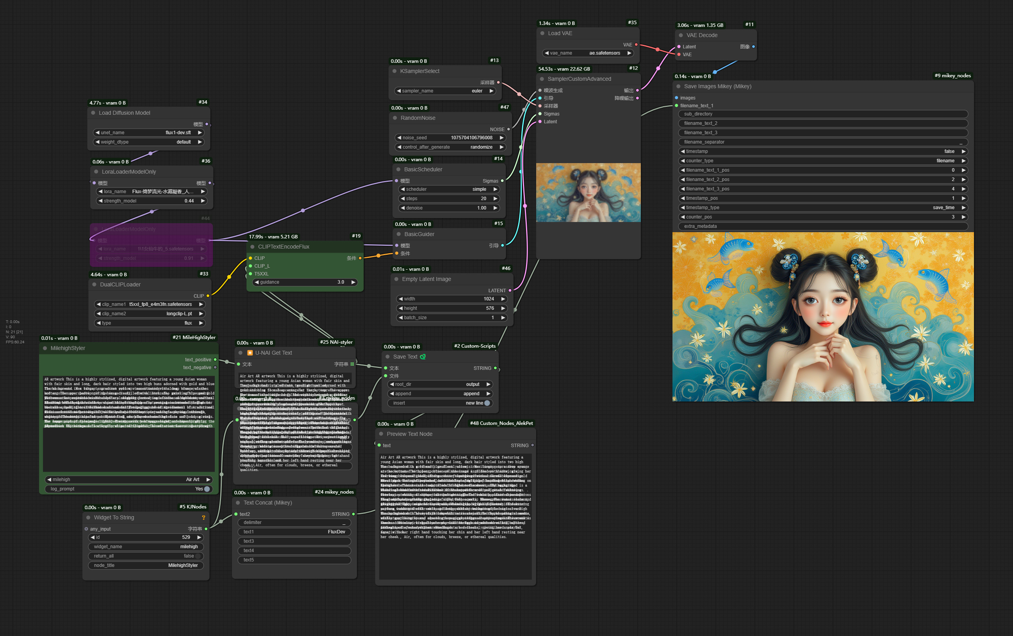Click the question mark icon on Widget To String

[x=204, y=517]
